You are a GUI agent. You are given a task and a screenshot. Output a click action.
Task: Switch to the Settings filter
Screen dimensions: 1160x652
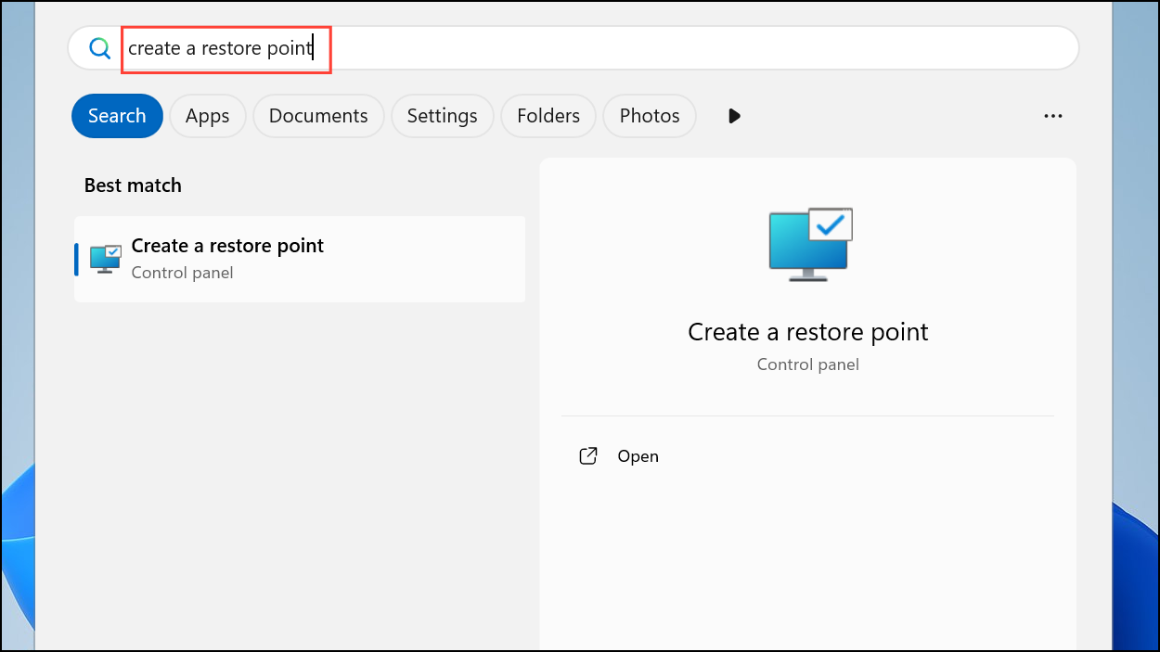point(442,116)
